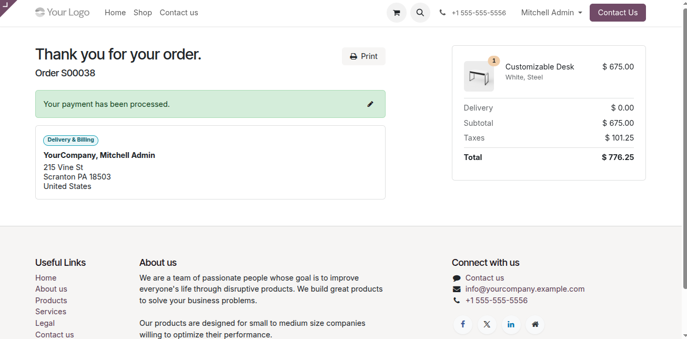Image resolution: width=687 pixels, height=339 pixels.
Task: Select Contact us in the top navigation
Action: click(179, 13)
